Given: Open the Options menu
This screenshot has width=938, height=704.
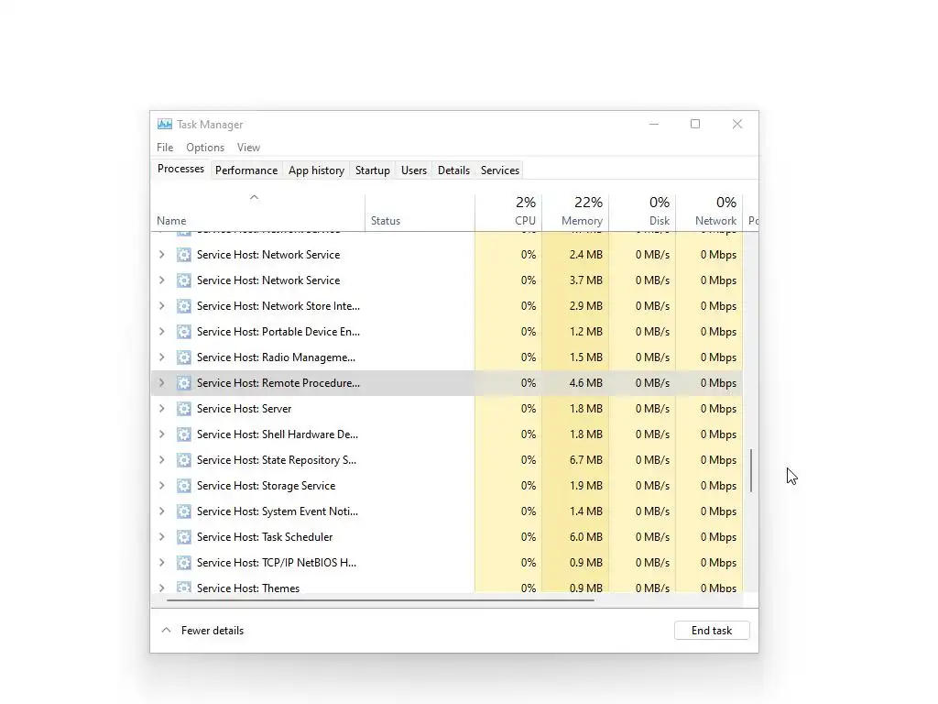Looking at the screenshot, I should [205, 148].
